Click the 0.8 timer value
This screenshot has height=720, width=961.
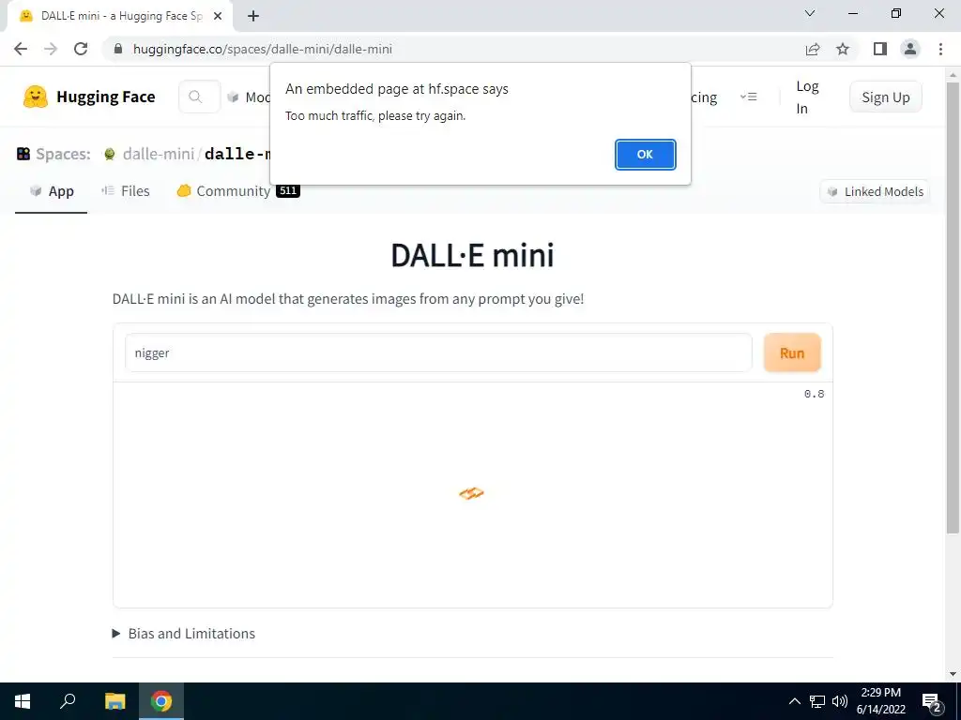click(814, 394)
